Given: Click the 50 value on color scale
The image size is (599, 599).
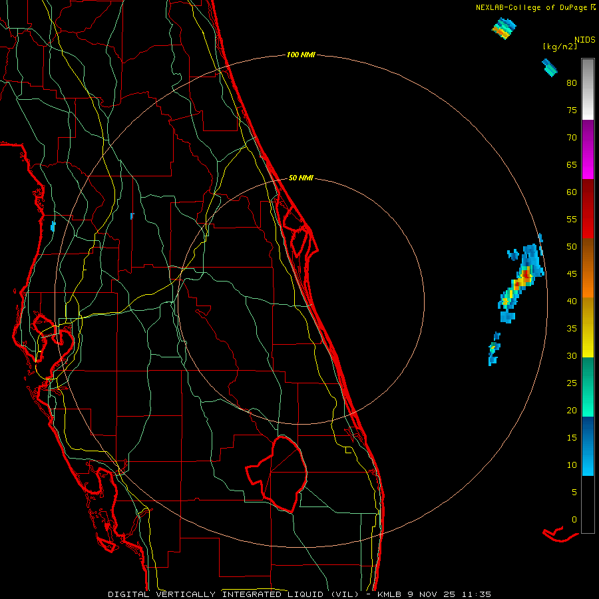Looking at the screenshot, I should point(572,247).
